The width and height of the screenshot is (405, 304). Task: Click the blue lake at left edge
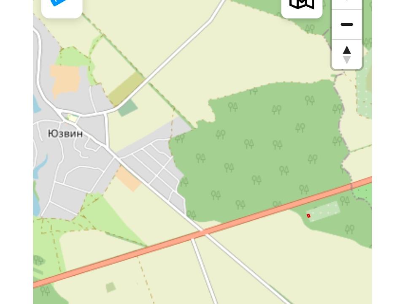36,104
